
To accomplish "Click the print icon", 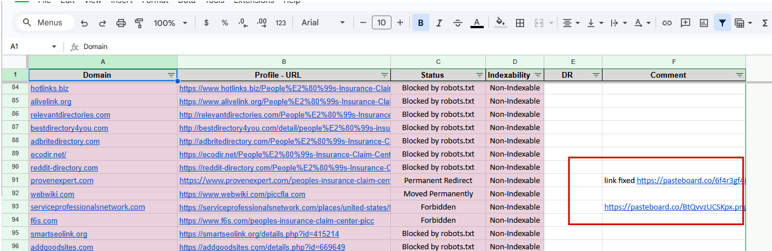I will coord(120,23).
